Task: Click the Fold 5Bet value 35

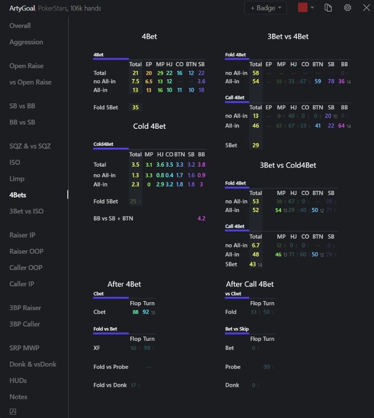Action: pyautogui.click(x=135, y=107)
